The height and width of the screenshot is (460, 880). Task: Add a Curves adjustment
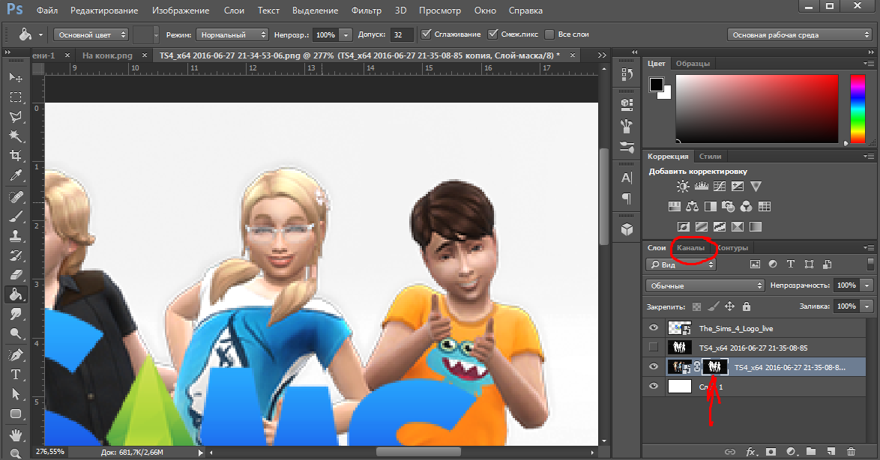(x=720, y=187)
